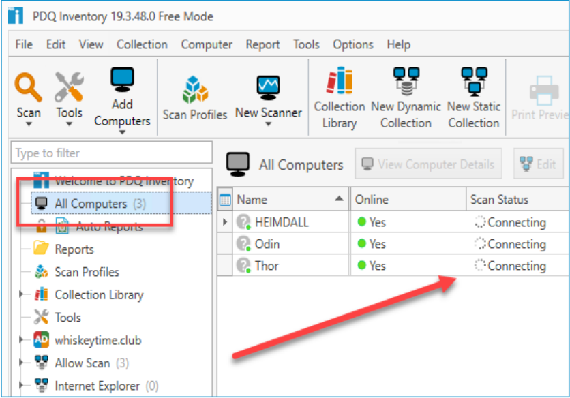
Task: Expand the Allow Scan tree node
Action: tap(21, 363)
